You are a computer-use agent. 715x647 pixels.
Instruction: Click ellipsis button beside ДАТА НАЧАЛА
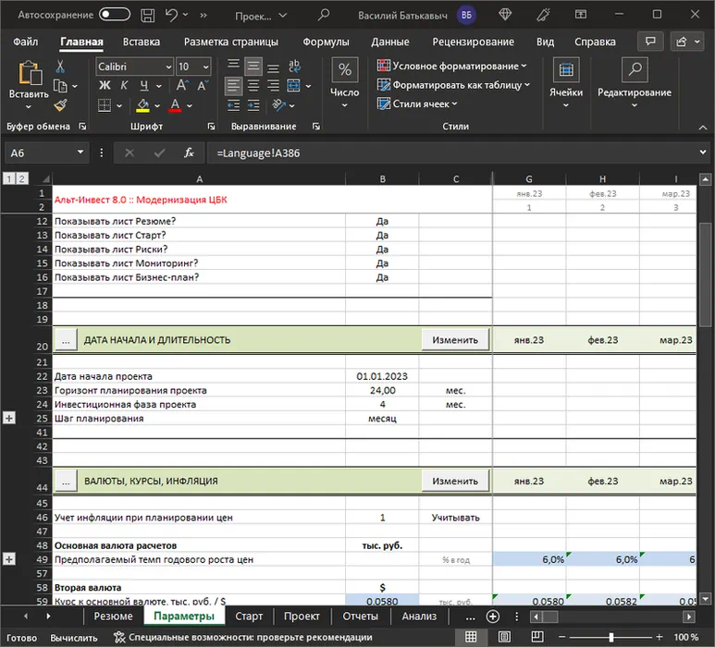66,340
